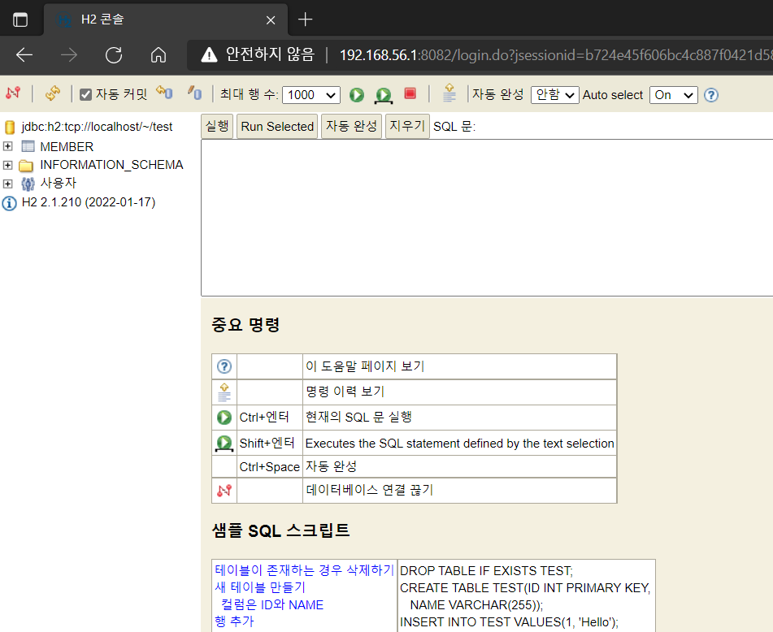Click the red Stop toolbar icon
The height and width of the screenshot is (632, 773).
[x=410, y=93]
